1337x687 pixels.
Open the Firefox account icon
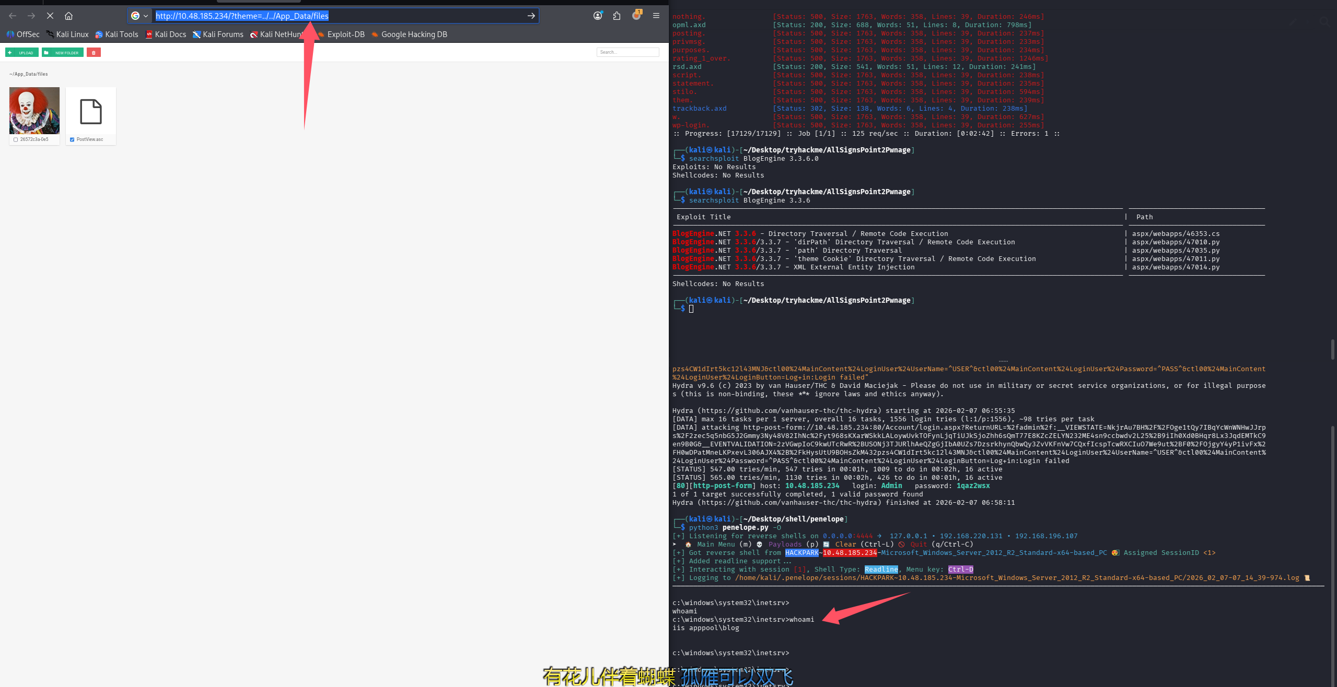tap(598, 16)
